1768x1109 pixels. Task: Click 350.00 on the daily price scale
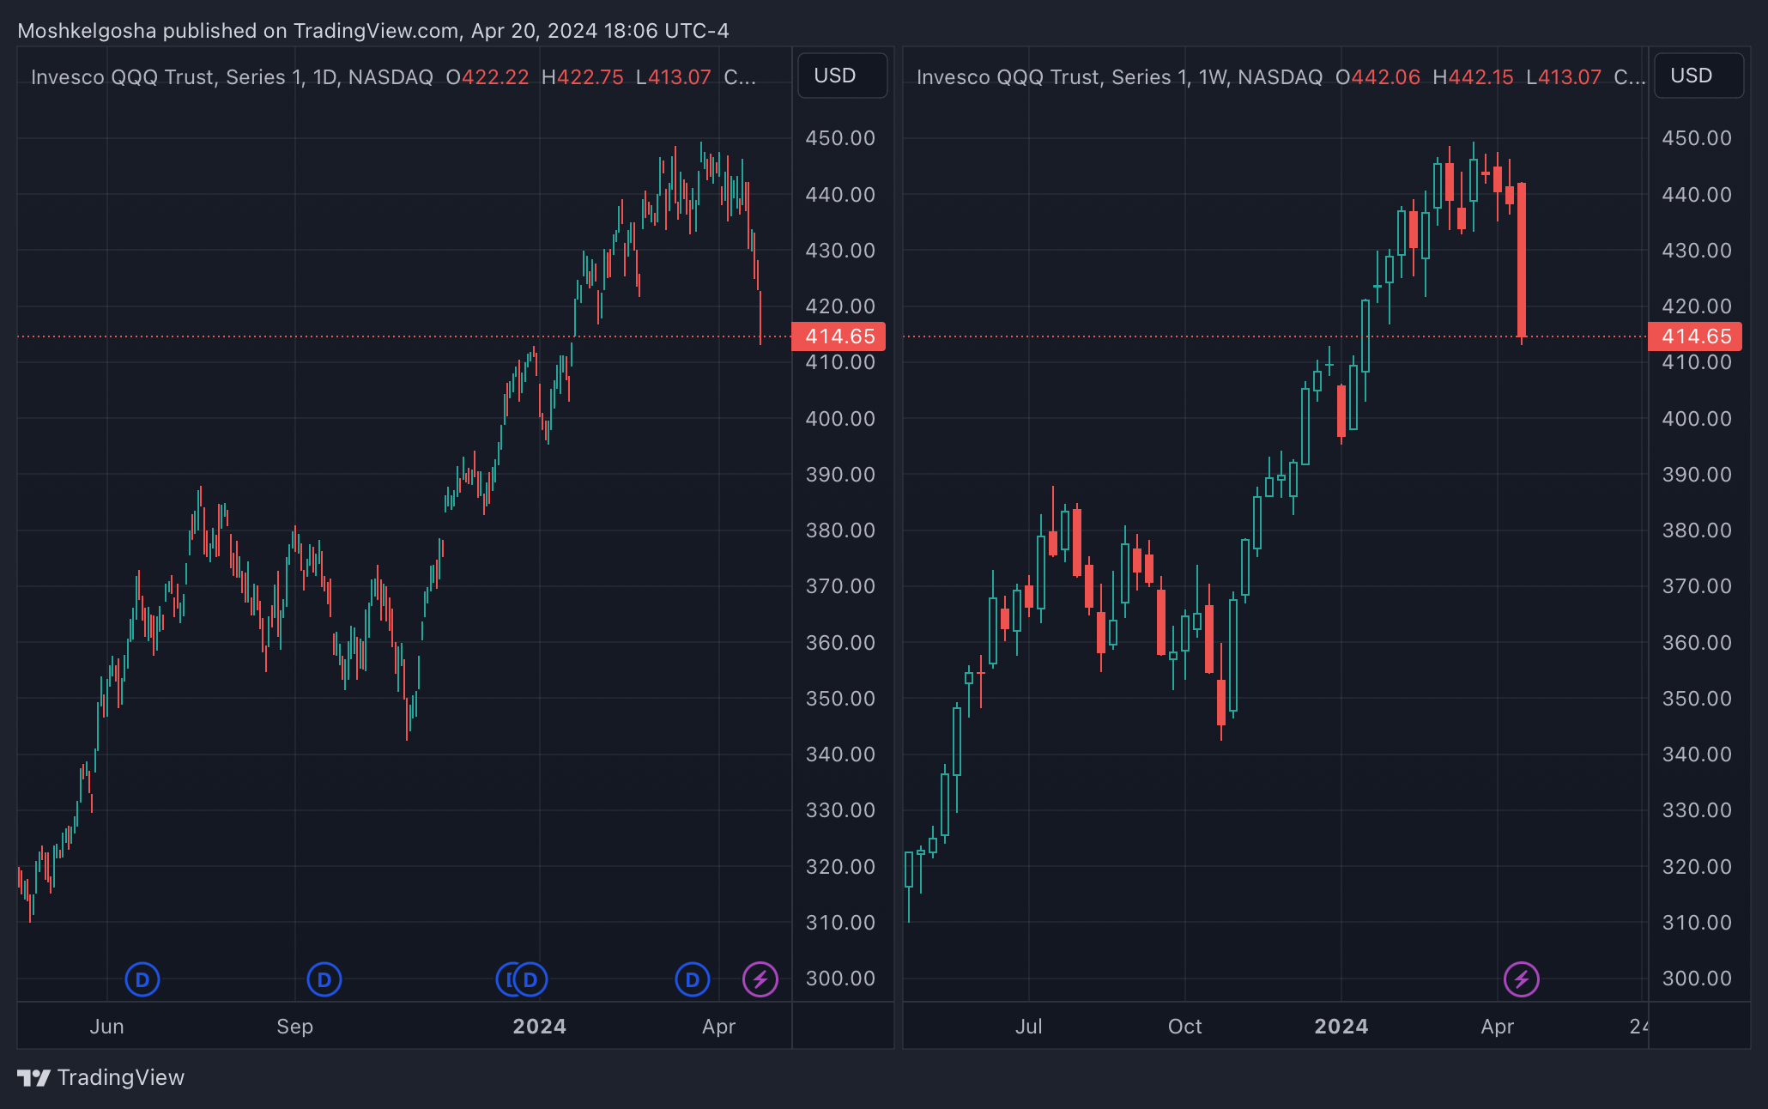coord(840,699)
